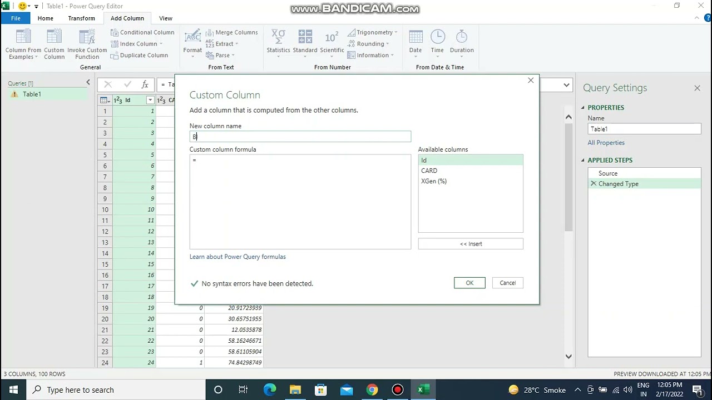Open Learn about Power Query formulas link
Viewport: 712px width, 400px height.
(238, 257)
